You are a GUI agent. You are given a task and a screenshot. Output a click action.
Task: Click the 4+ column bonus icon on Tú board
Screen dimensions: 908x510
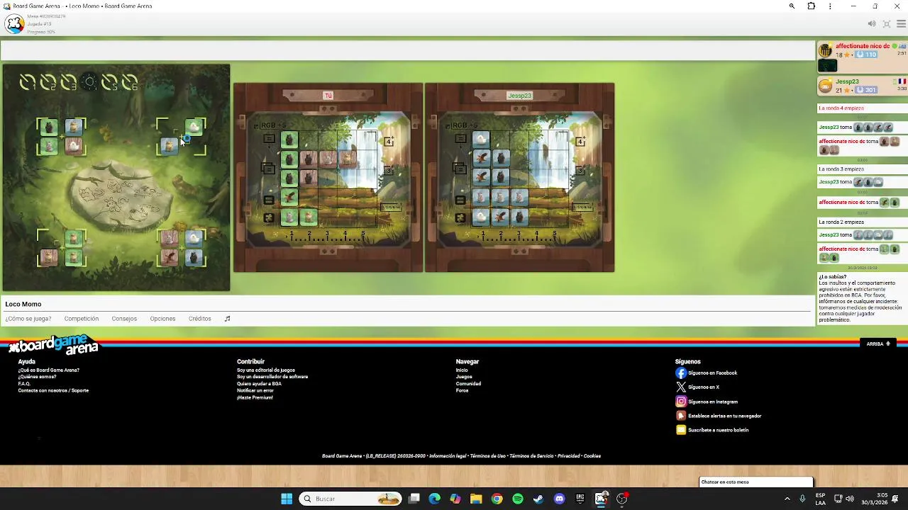[x=389, y=142]
